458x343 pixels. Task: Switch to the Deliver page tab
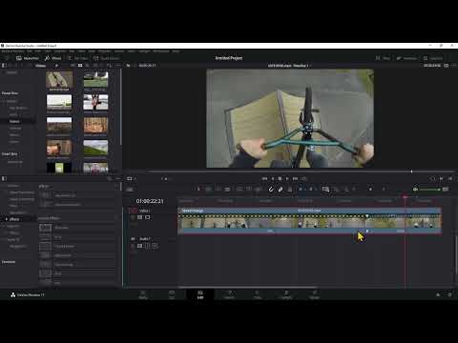[314, 294]
